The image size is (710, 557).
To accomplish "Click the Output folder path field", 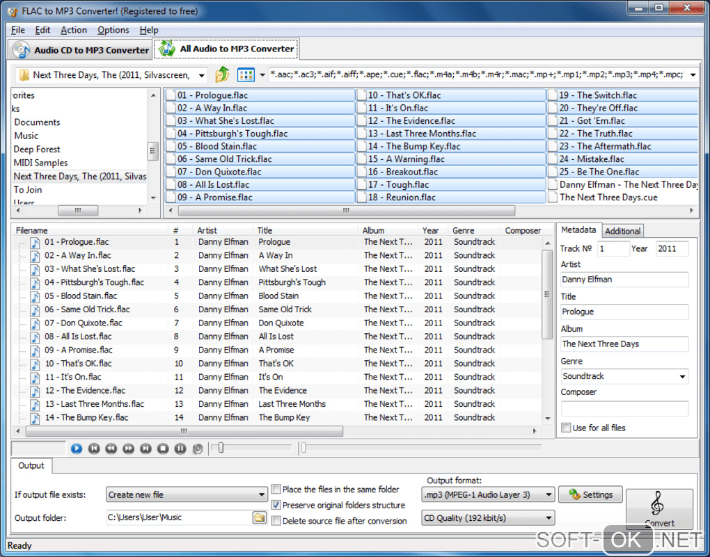I will click(x=180, y=517).
